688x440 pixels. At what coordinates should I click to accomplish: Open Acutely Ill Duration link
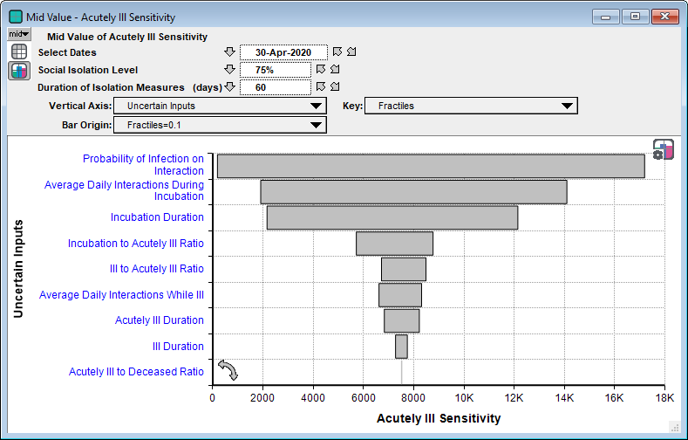click(x=160, y=320)
